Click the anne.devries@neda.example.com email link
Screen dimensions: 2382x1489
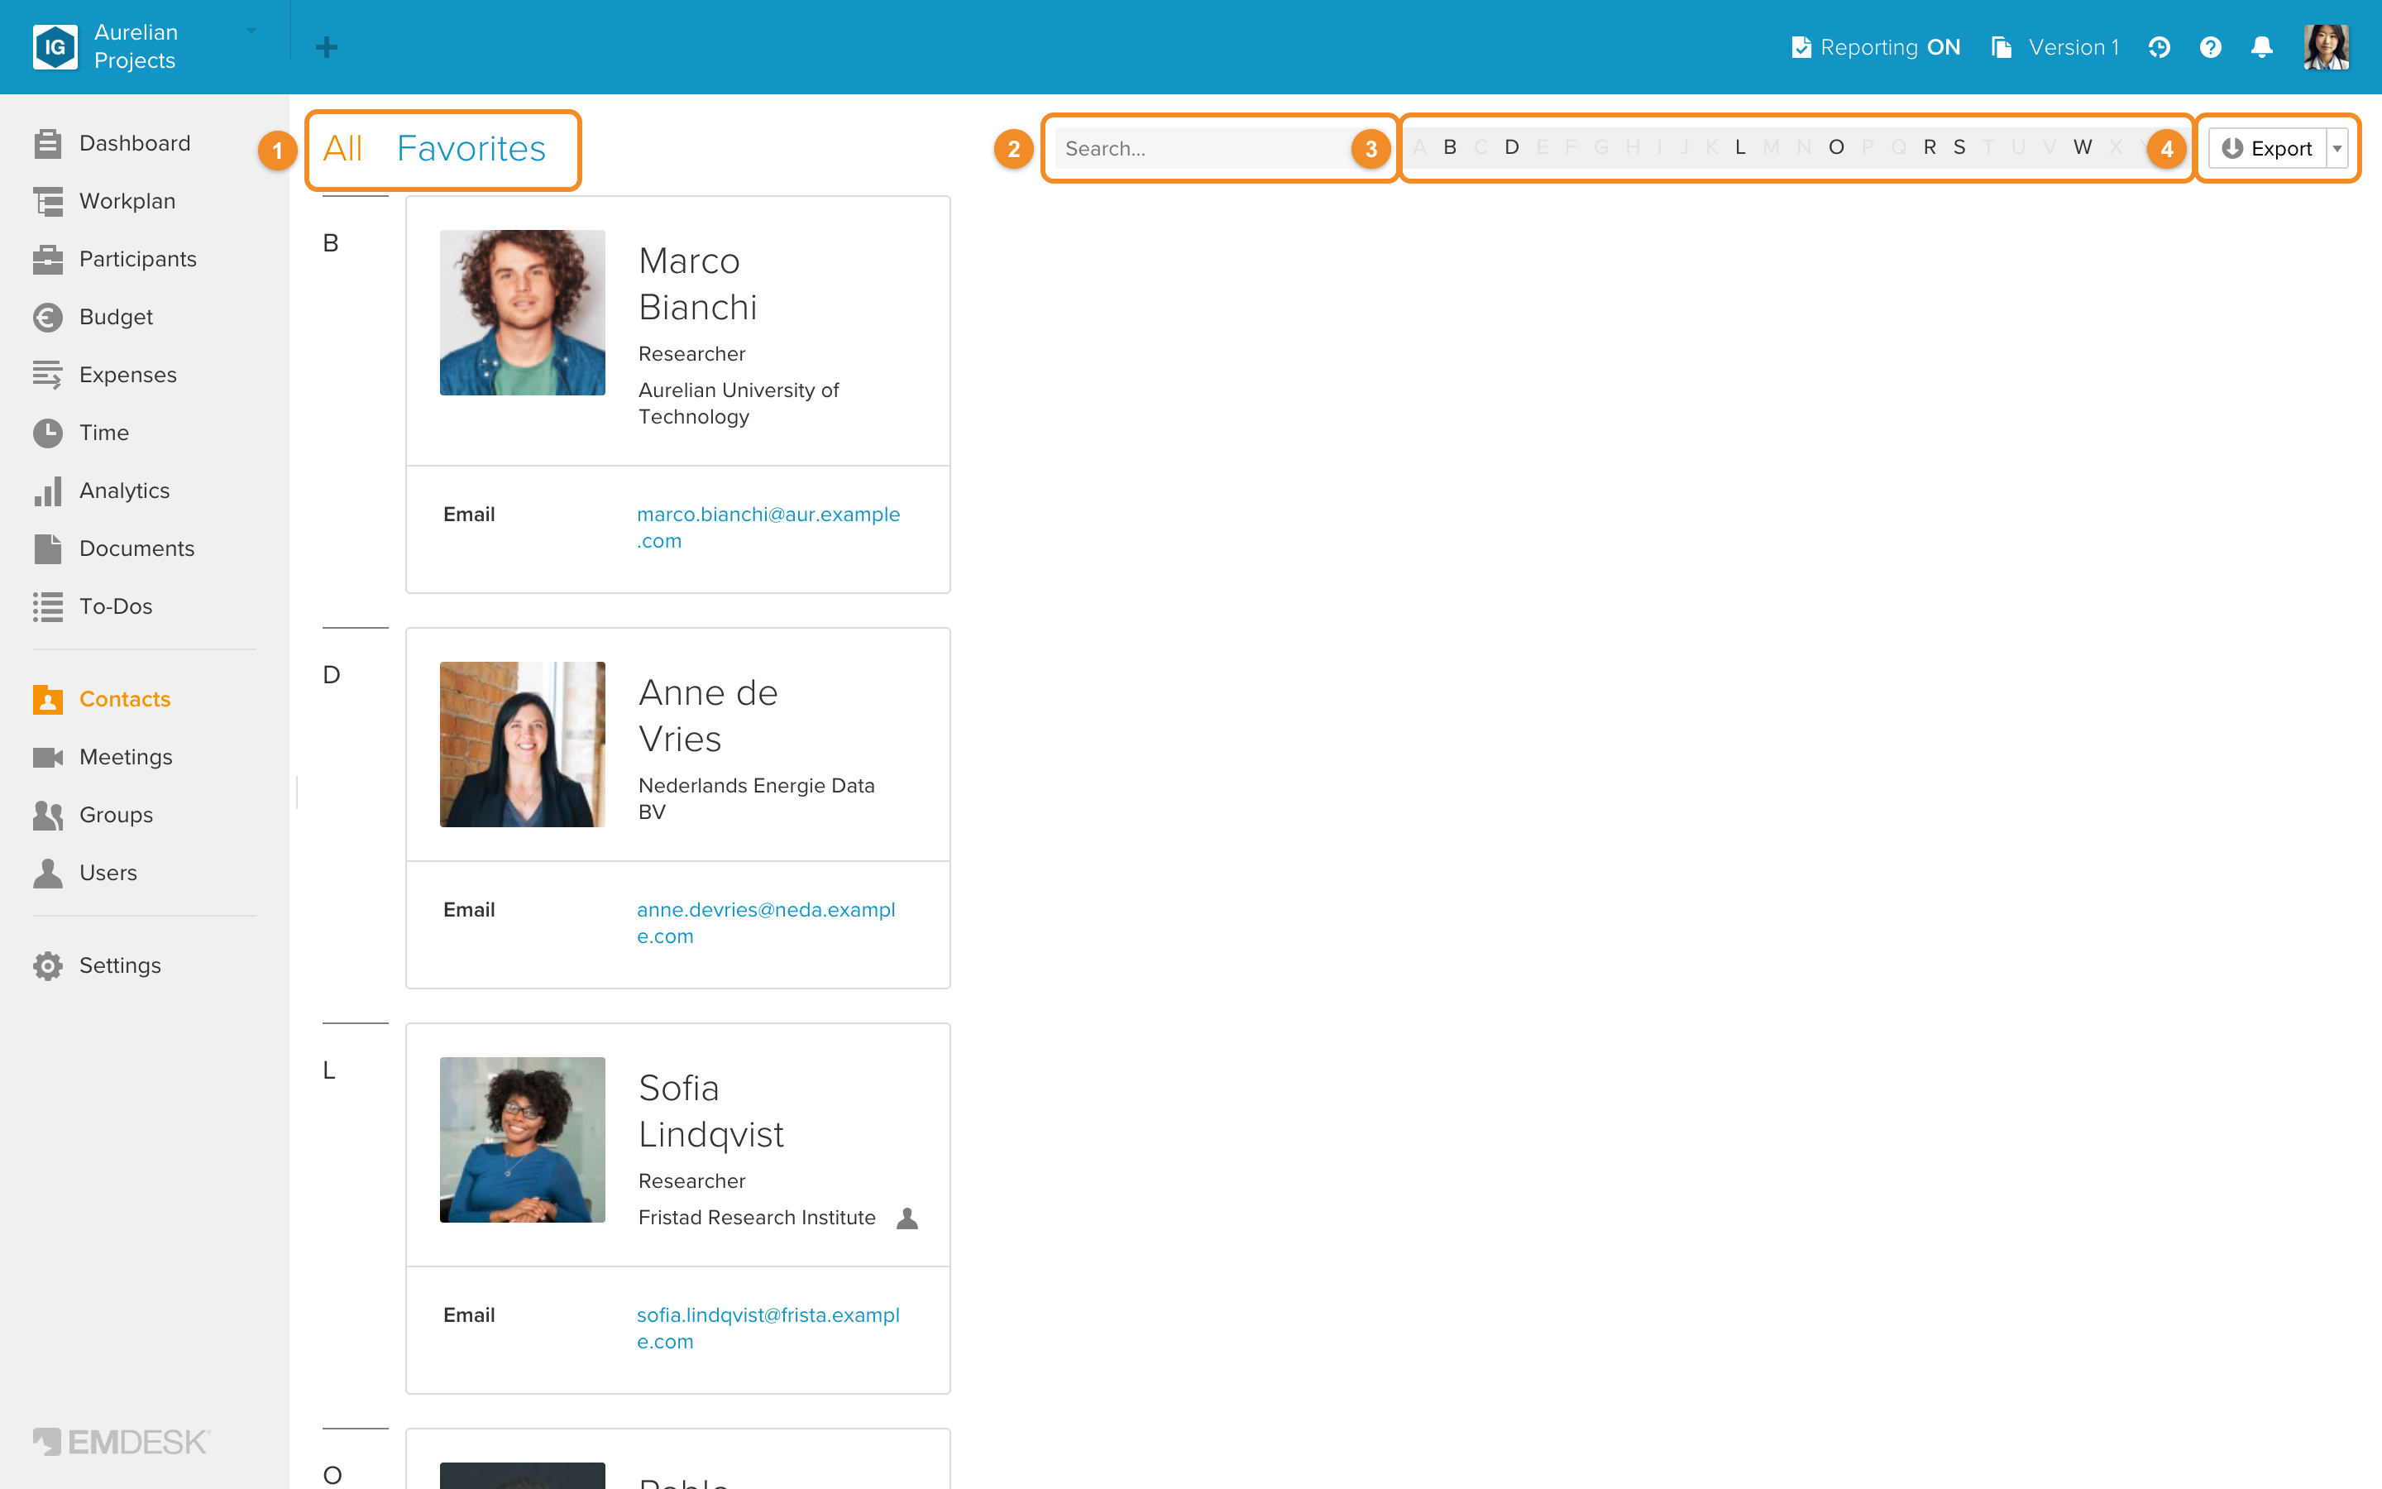(766, 922)
